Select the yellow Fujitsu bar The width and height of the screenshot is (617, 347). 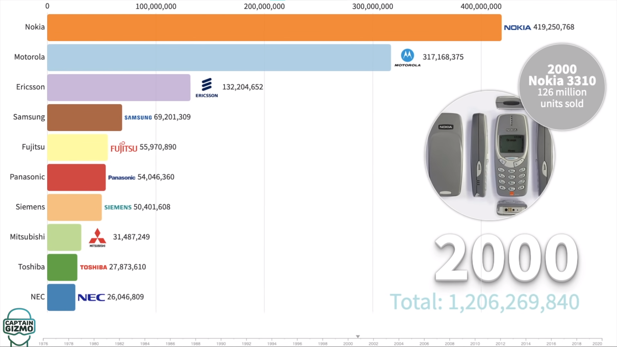[77, 147]
